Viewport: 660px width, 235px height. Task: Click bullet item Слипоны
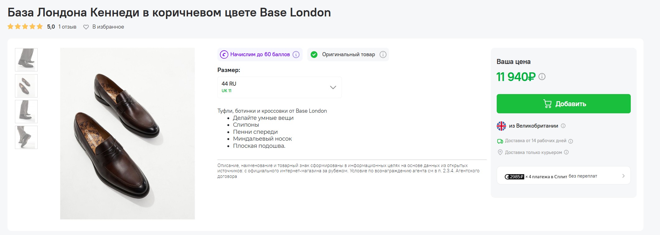pyautogui.click(x=246, y=125)
